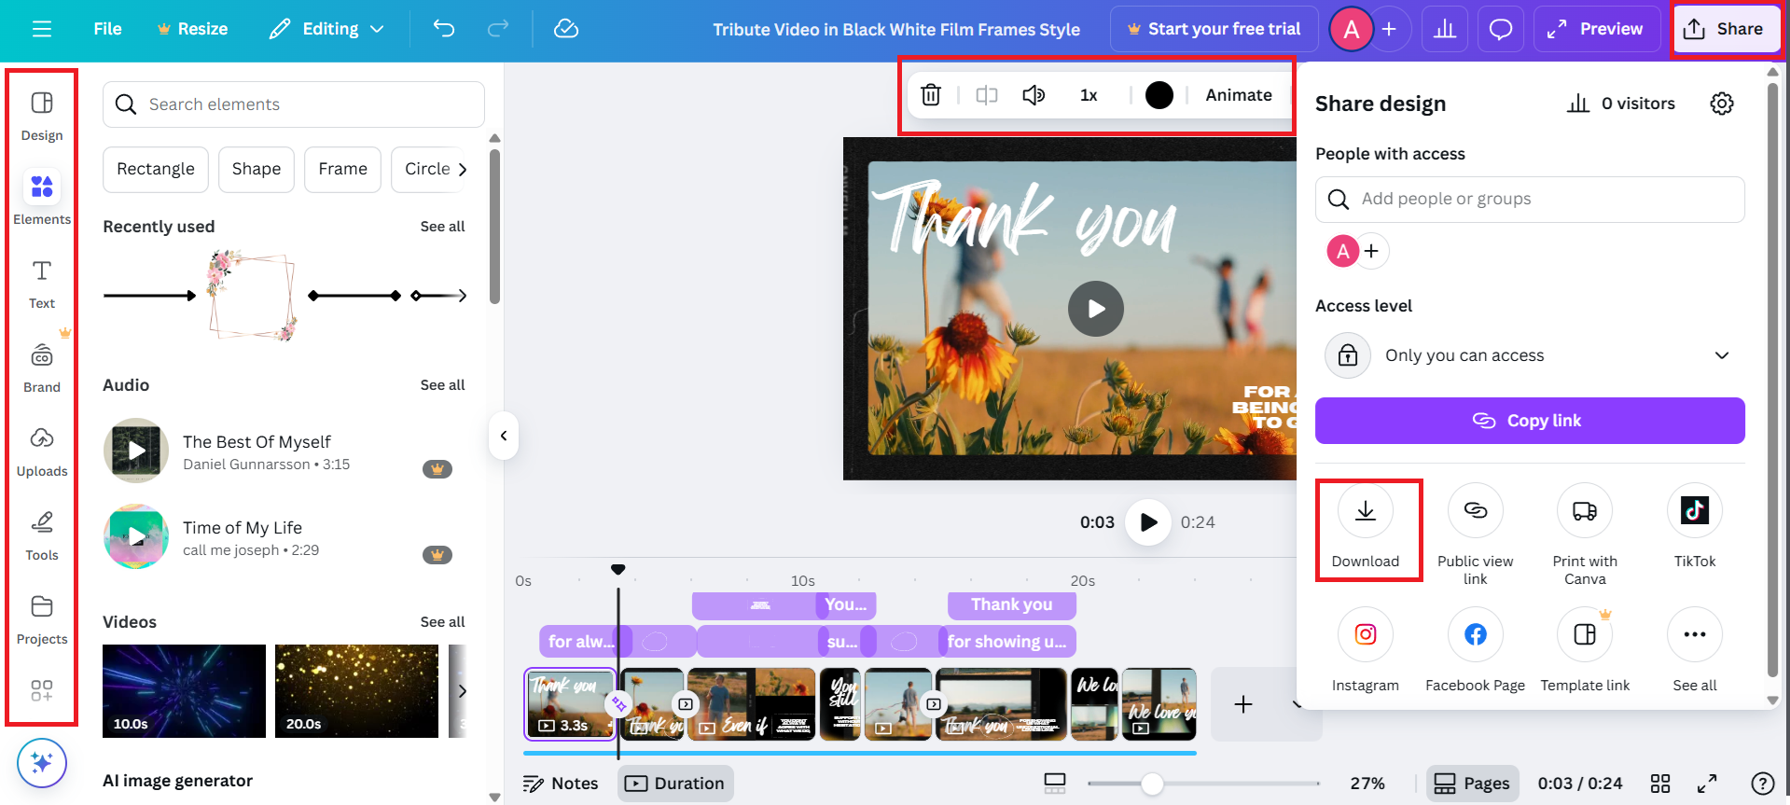Click the split clip icon
The image size is (1790, 805).
pos(987,95)
